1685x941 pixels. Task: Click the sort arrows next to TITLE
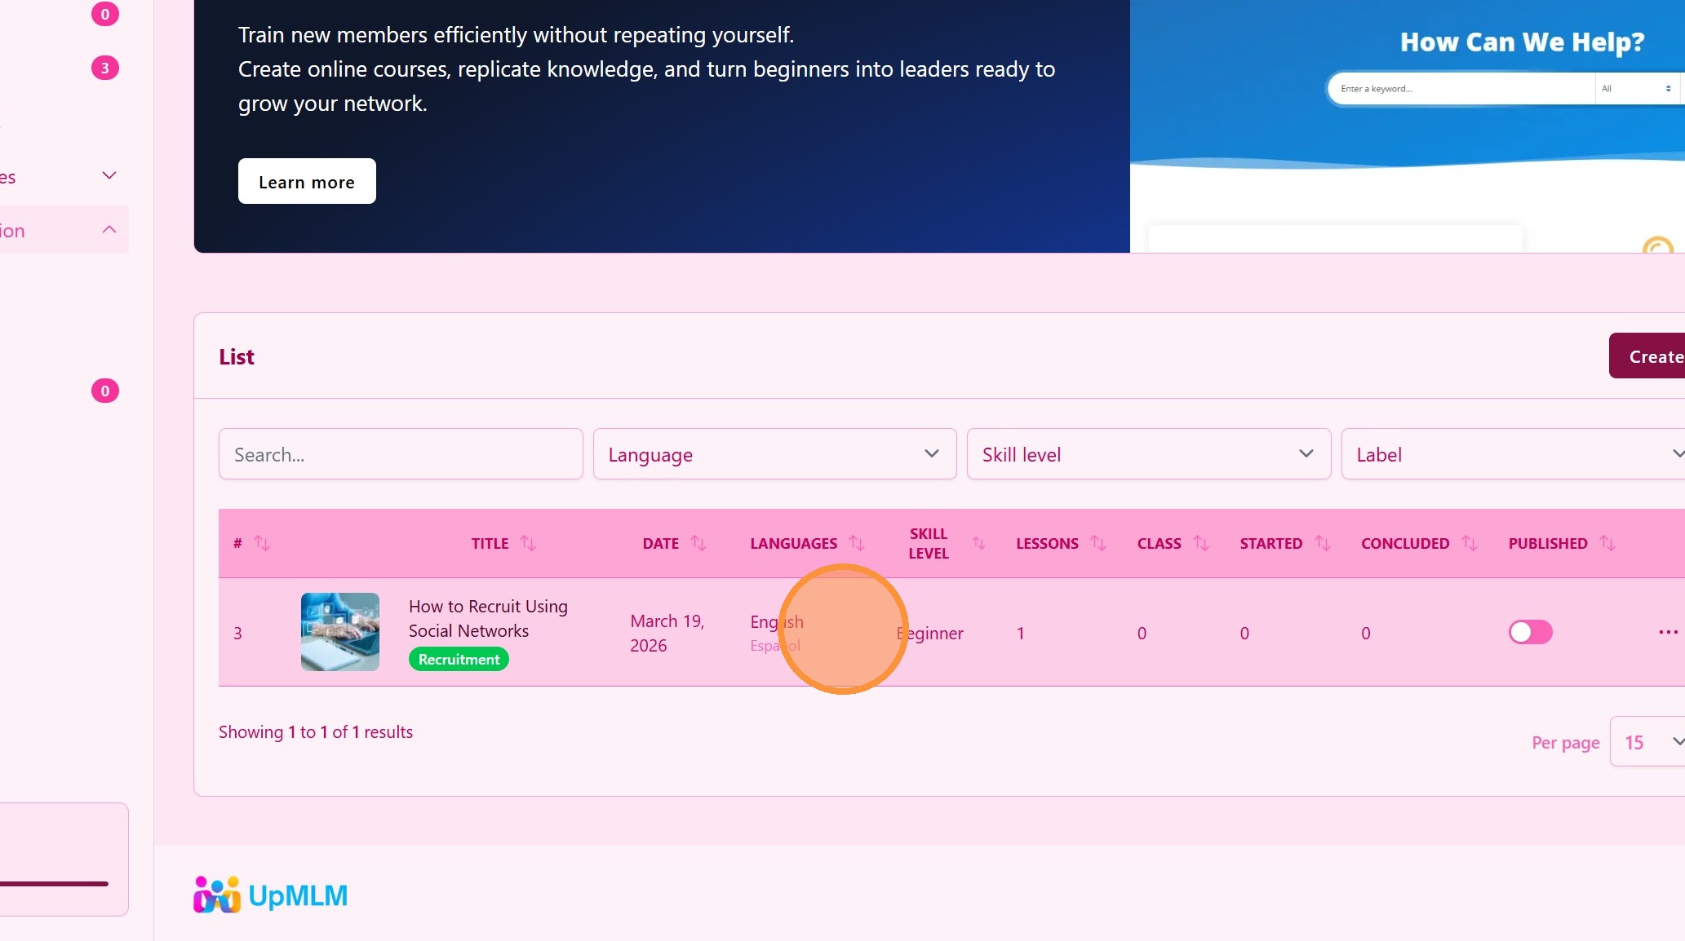click(x=528, y=543)
